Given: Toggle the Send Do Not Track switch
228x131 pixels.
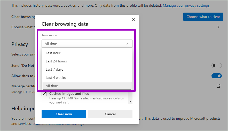Looking at the screenshot, I should click(x=216, y=65).
